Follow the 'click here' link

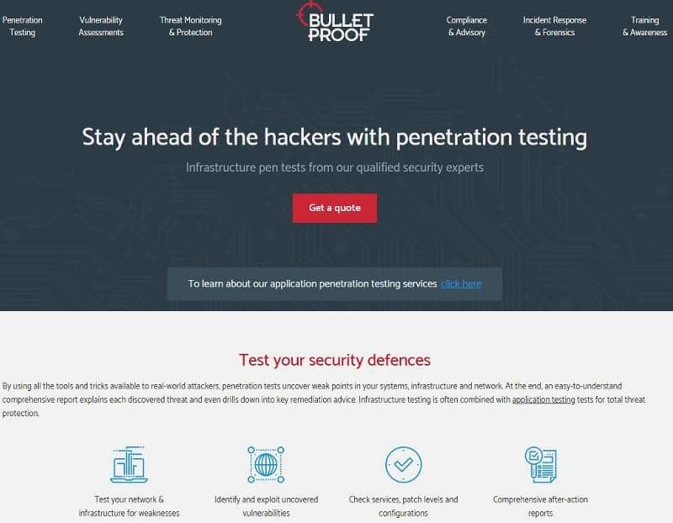pyautogui.click(x=461, y=284)
